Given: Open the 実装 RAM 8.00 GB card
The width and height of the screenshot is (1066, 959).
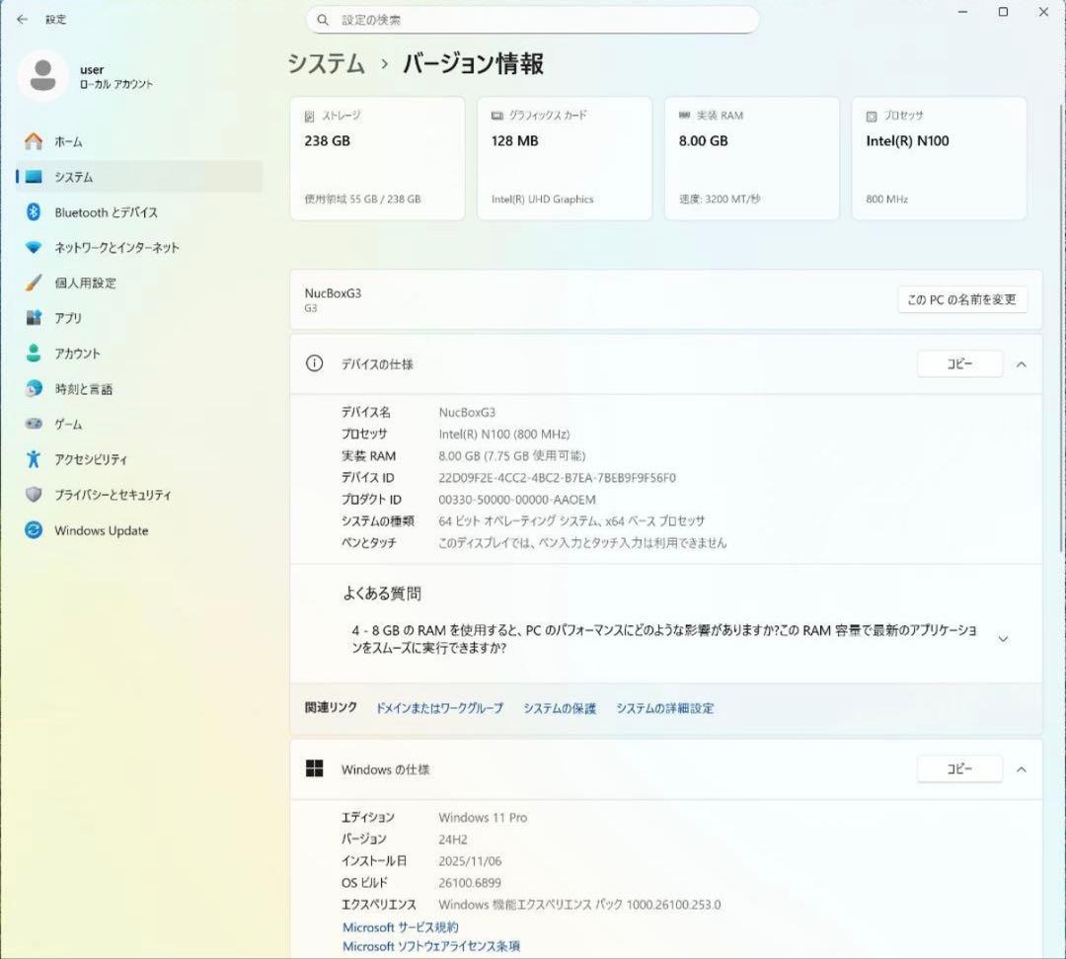Looking at the screenshot, I should tap(752, 158).
